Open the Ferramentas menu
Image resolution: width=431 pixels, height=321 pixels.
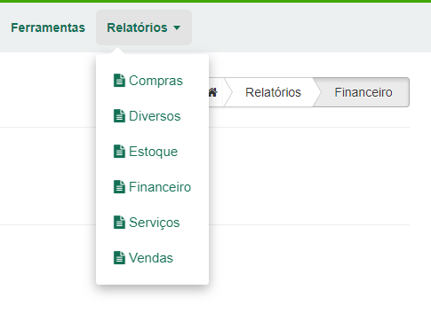point(48,27)
